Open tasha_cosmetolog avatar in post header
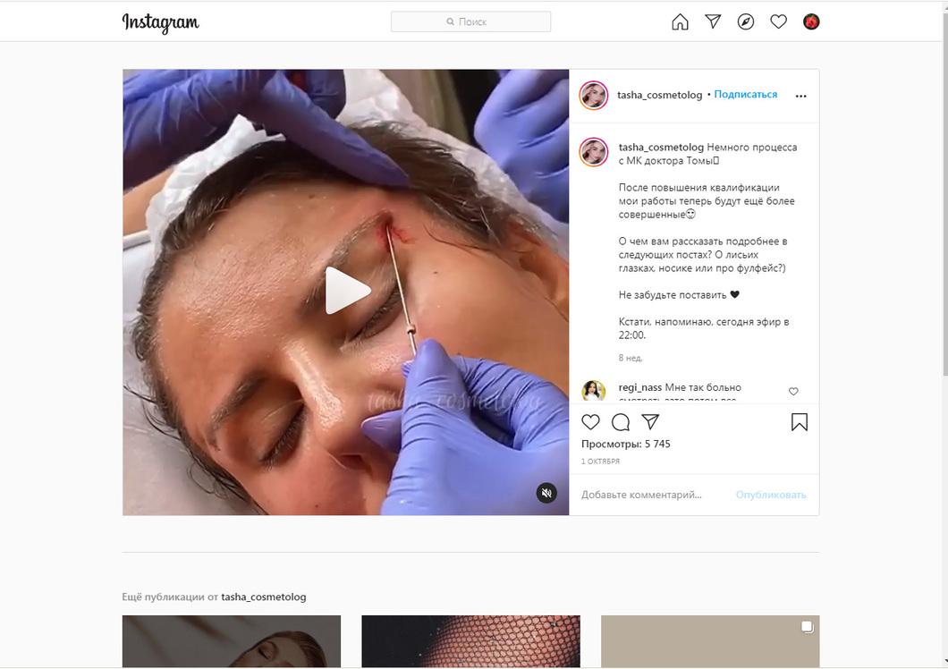Viewport: 948px width, 669px height. coord(594,95)
